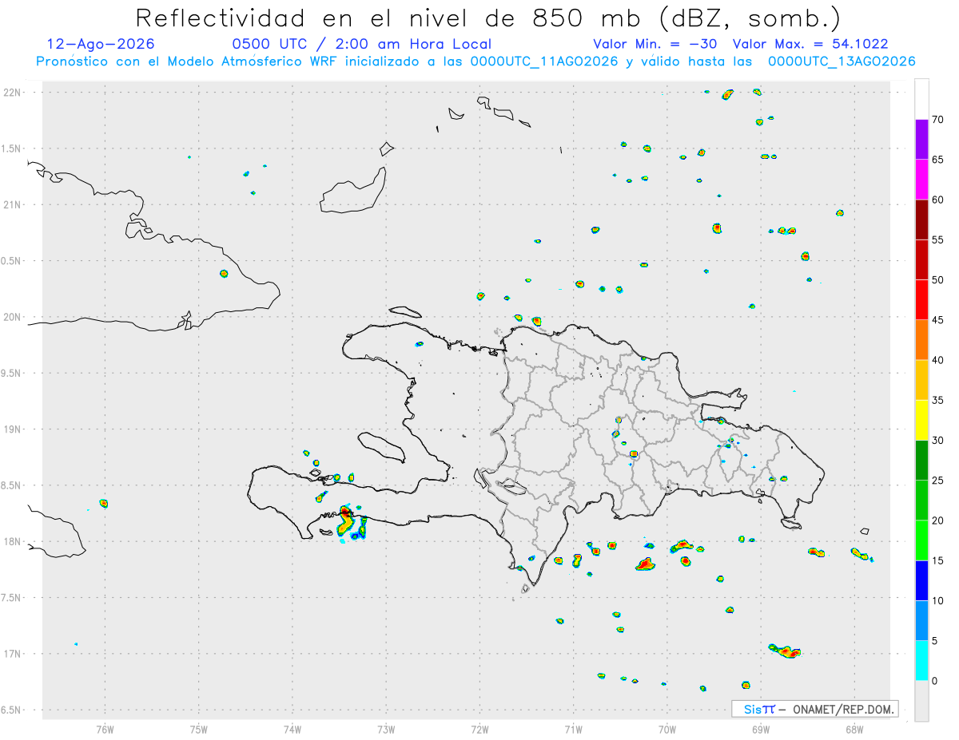The width and height of the screenshot is (959, 740).
Task: Click the '76W' longitude axis label
Action: (x=105, y=729)
